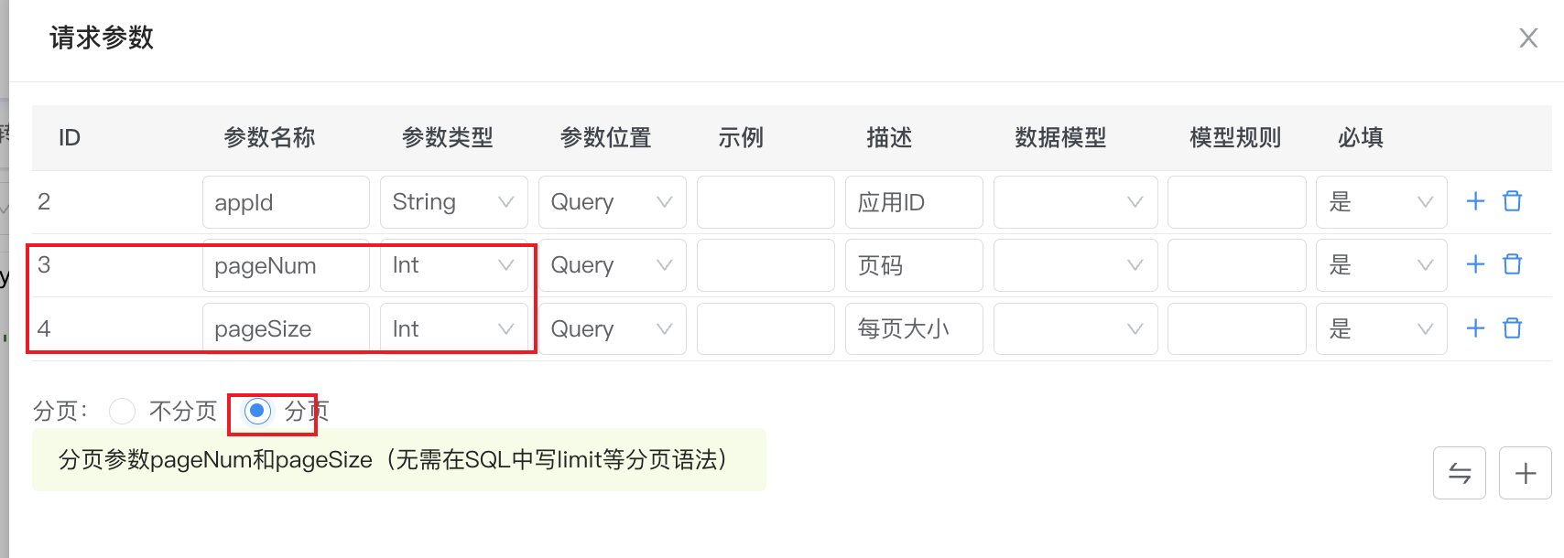Open the 数据模型 dropdown in the pageNum row
This screenshot has height=558, width=1564.
tap(1075, 265)
